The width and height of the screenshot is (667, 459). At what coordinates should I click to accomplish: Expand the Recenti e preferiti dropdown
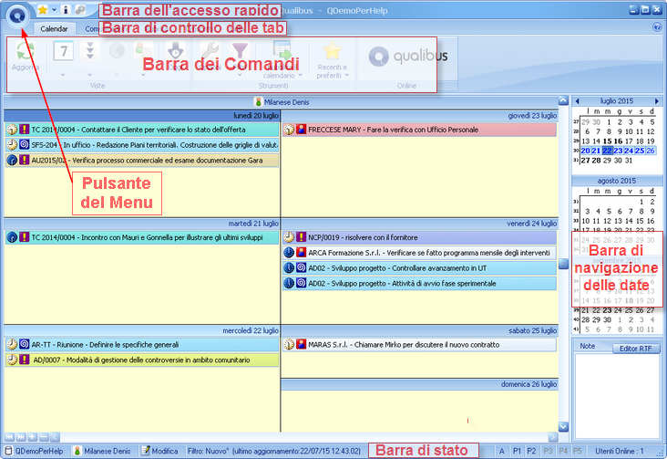point(347,75)
